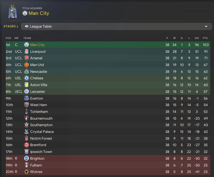This screenshot has height=177, width=214.
Task: Sort table by POS column header
Action: coord(8,38)
